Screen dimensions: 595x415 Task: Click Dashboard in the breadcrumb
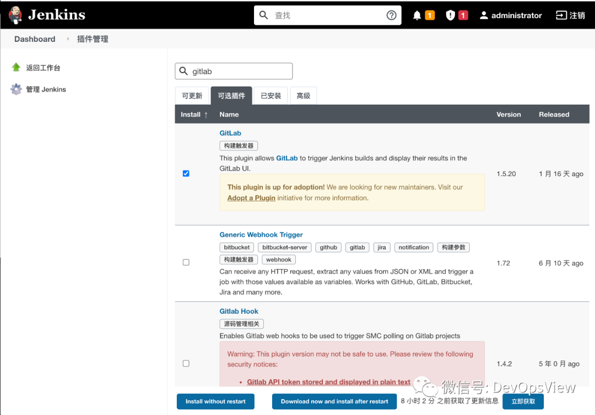(x=35, y=39)
